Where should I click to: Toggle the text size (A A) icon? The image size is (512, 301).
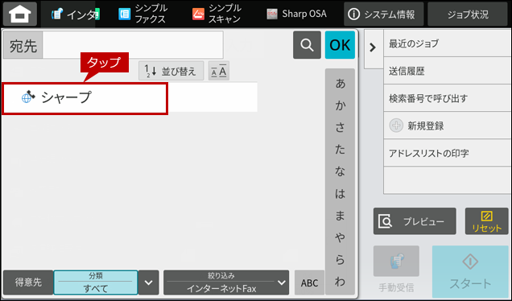[x=219, y=71]
